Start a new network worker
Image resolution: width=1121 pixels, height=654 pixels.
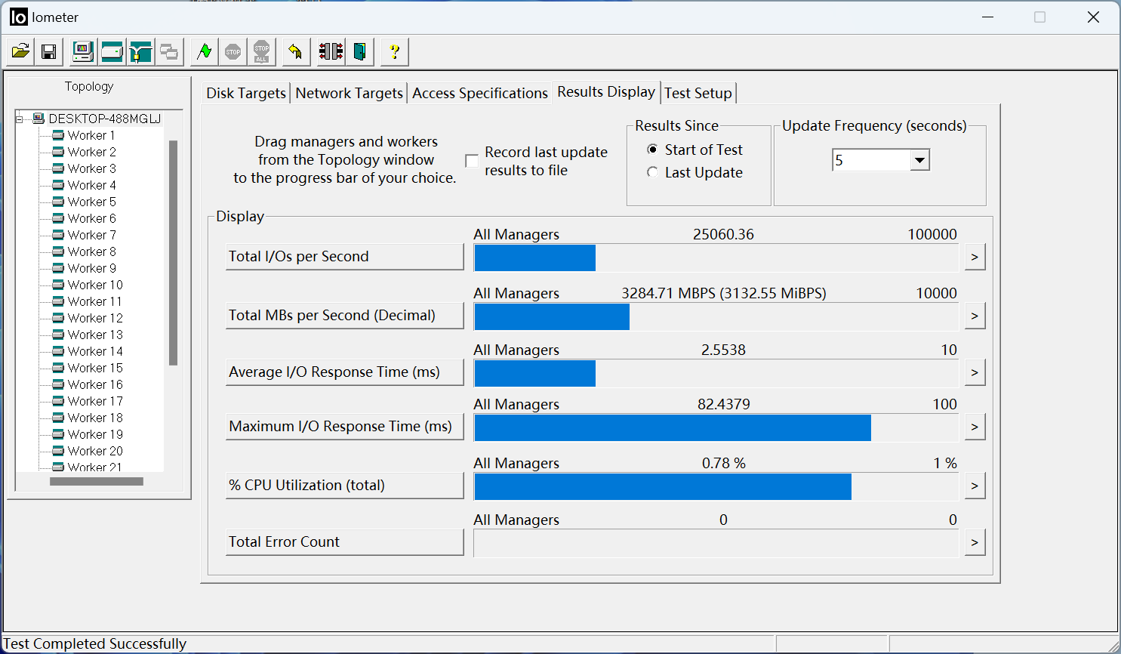140,51
